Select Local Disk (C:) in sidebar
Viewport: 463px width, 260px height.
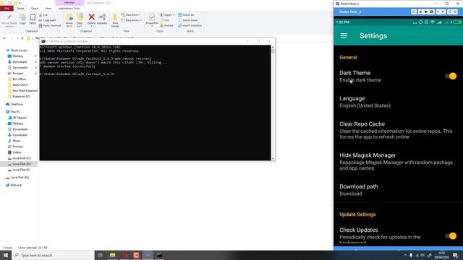click(x=22, y=158)
